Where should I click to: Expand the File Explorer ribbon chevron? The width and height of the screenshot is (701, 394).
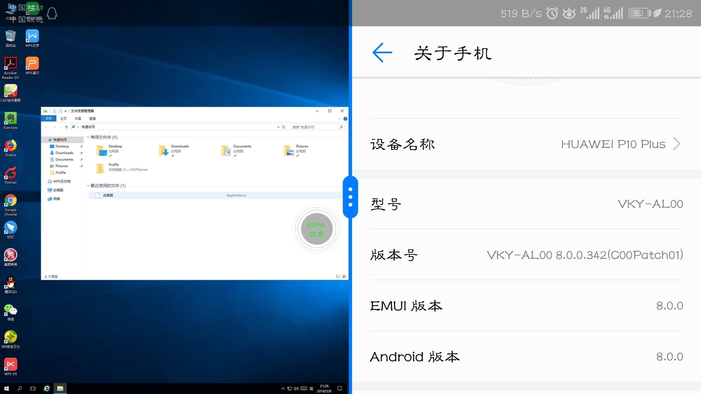(339, 119)
